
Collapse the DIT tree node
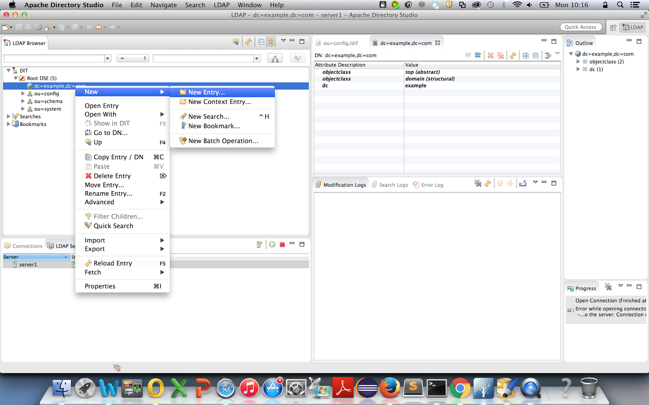click(x=9, y=70)
